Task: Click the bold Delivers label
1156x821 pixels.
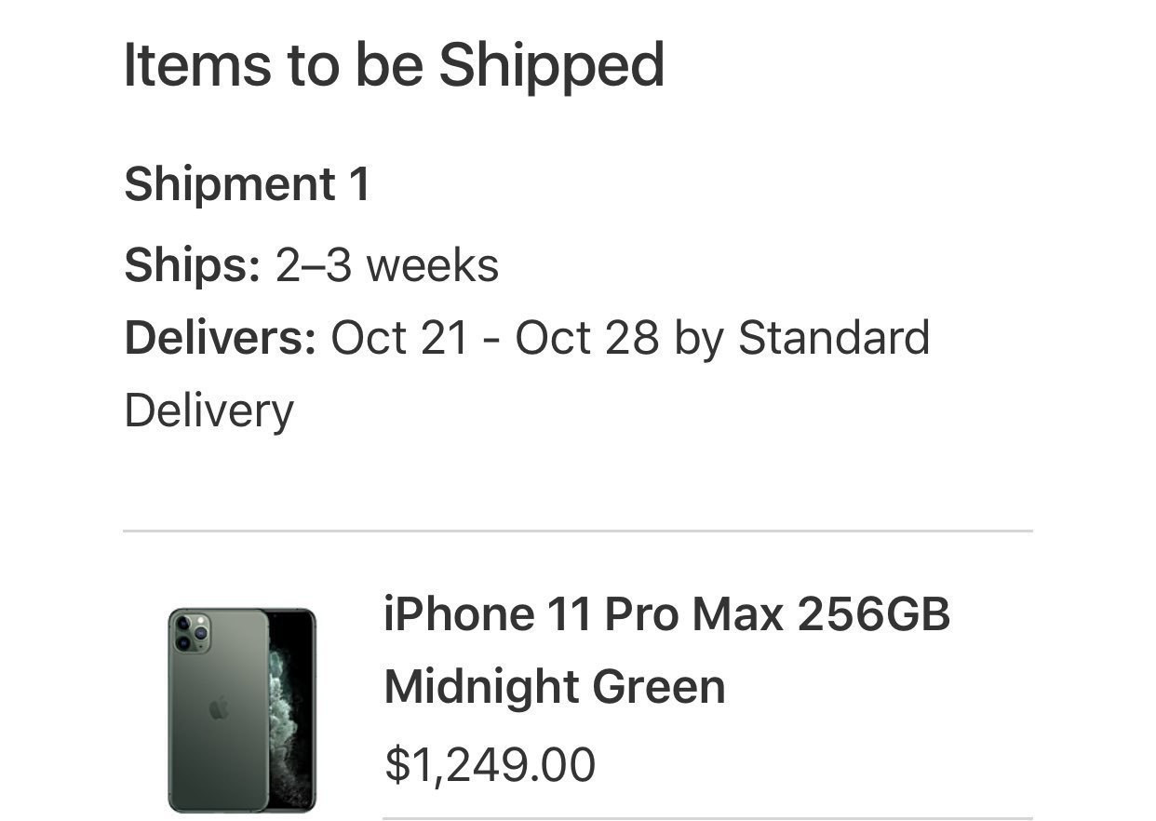Action: tap(221, 337)
